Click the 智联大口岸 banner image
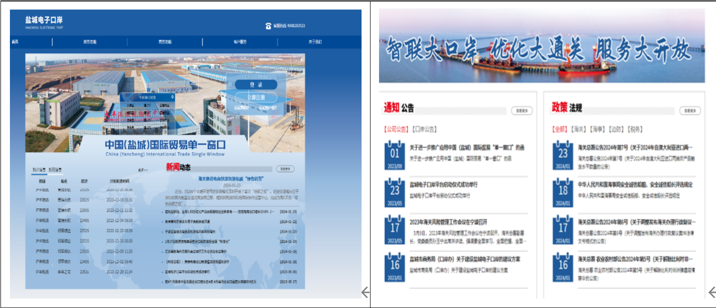Image resolution: width=716 pixels, height=308 pixels. click(542, 46)
